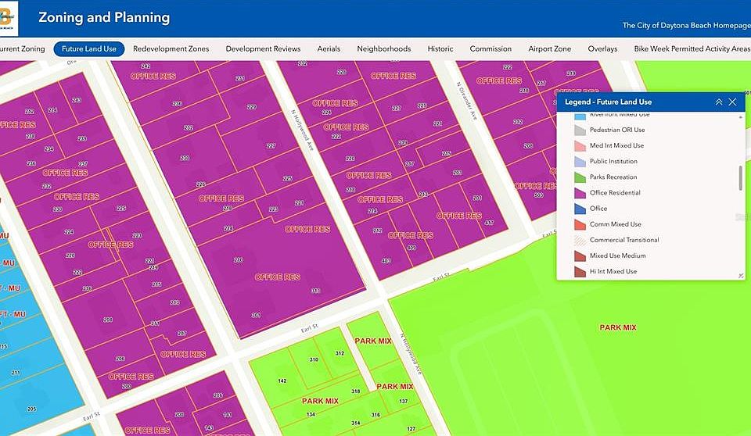Click the N Oleander Ave street label
The height and width of the screenshot is (436, 751).
coord(467,101)
